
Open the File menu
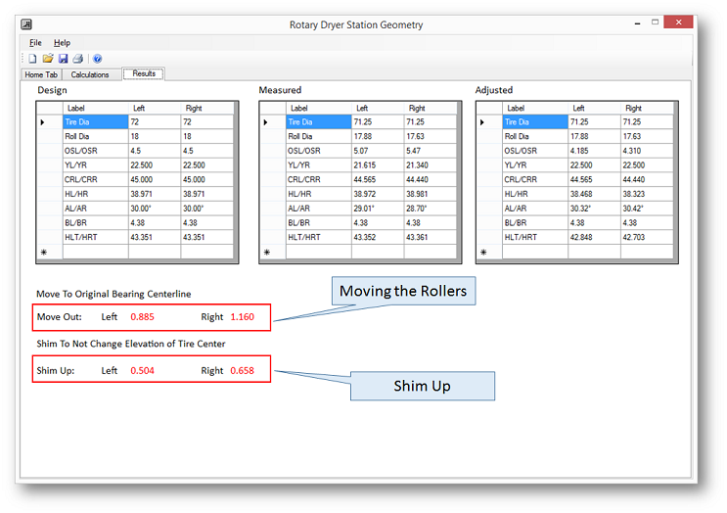(x=35, y=43)
